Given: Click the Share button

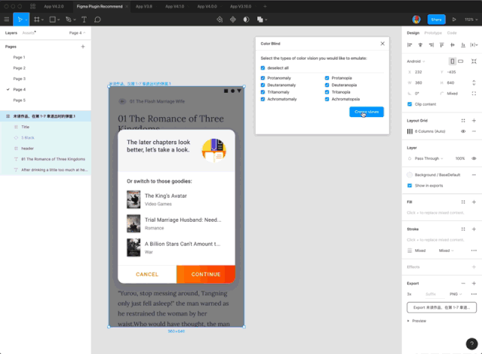Looking at the screenshot, I should pyautogui.click(x=436, y=19).
